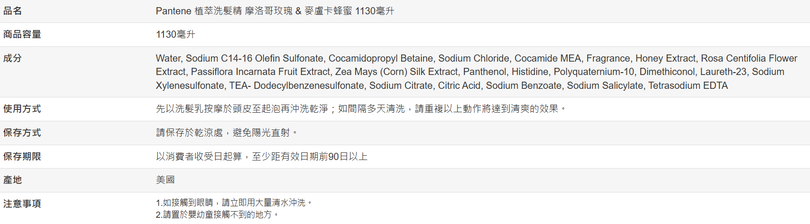Click the storage text 請保存於乾涼處
Viewport: 810px width, 224px height.
(x=190, y=133)
